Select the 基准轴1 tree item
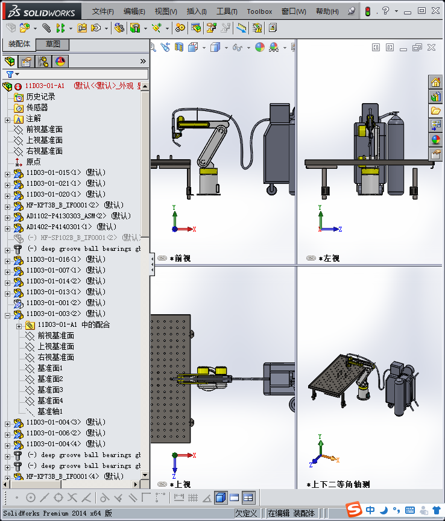 tap(50, 411)
